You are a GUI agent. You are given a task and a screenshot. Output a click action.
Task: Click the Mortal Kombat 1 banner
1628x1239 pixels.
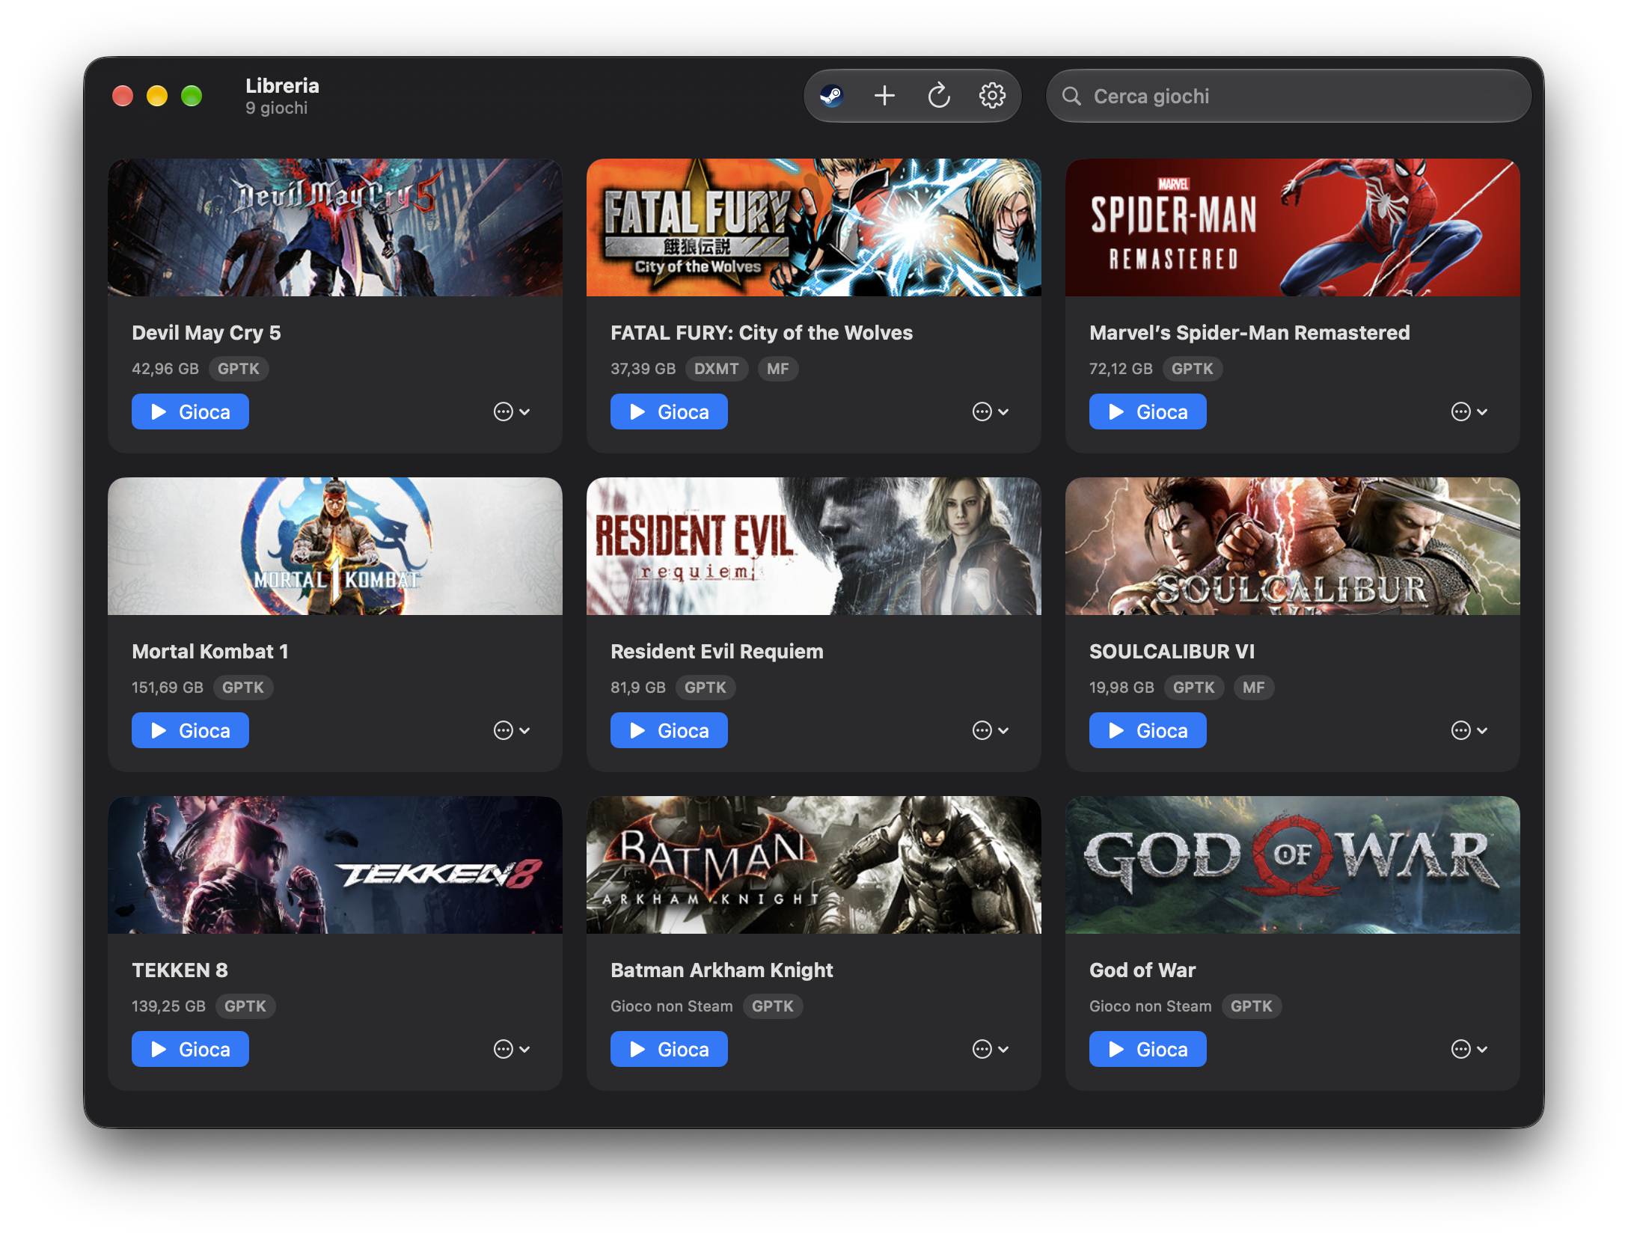coord(335,546)
